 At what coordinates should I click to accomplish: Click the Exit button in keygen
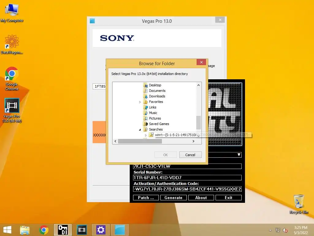click(228, 198)
